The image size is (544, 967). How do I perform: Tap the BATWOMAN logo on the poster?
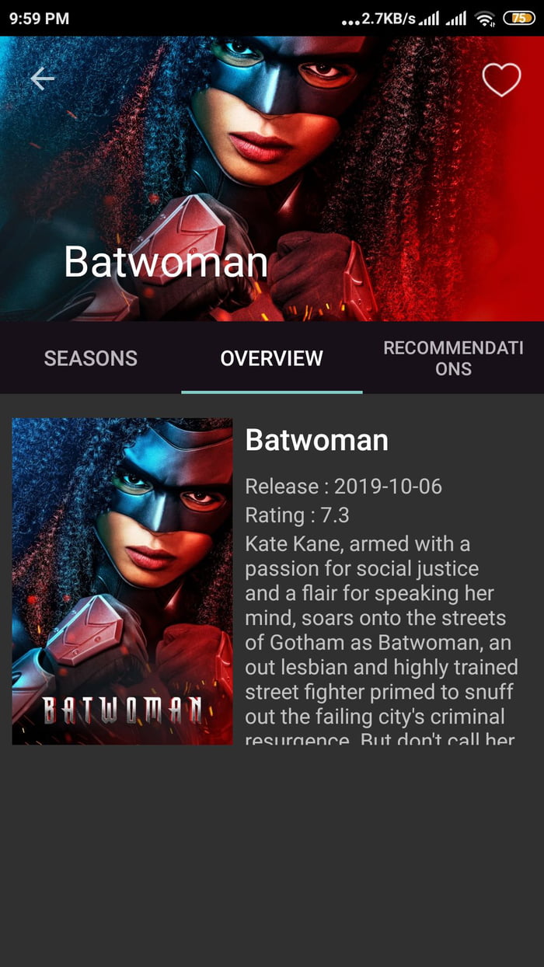(x=123, y=710)
